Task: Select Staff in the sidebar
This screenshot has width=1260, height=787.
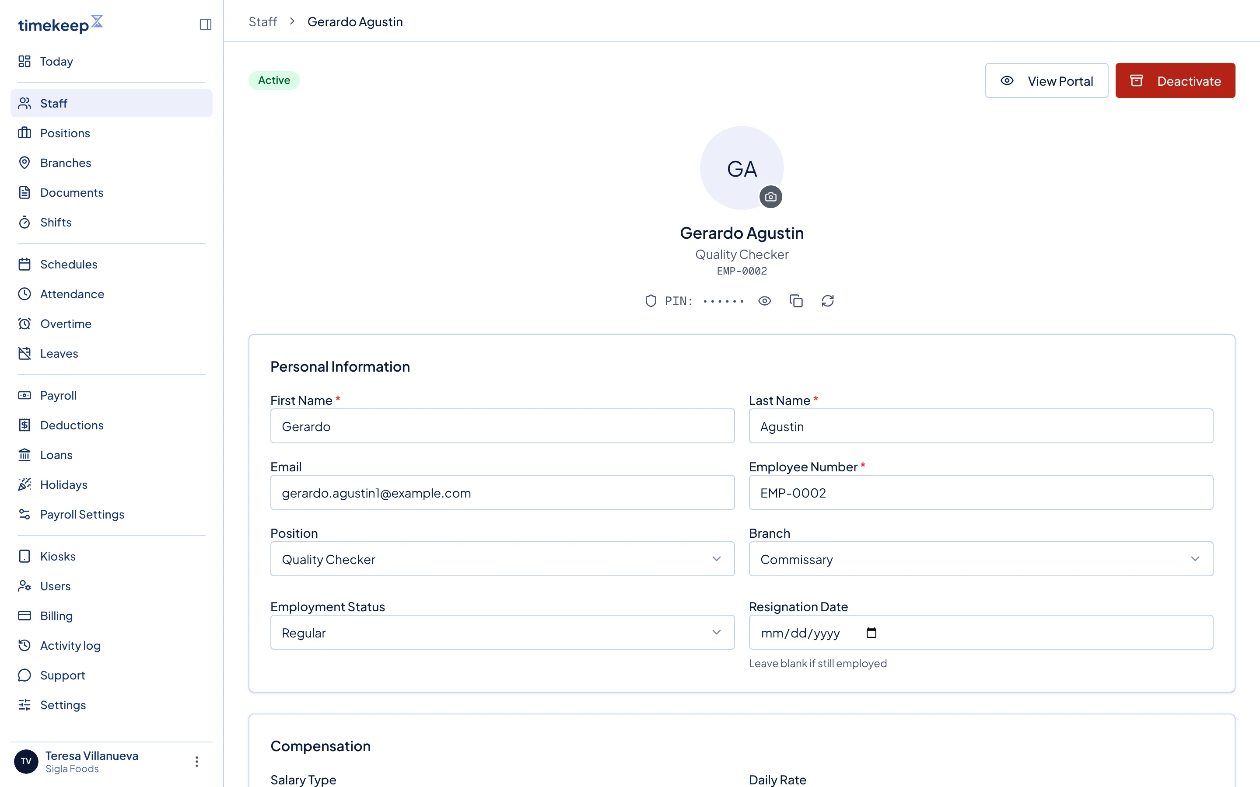Action: (112, 103)
